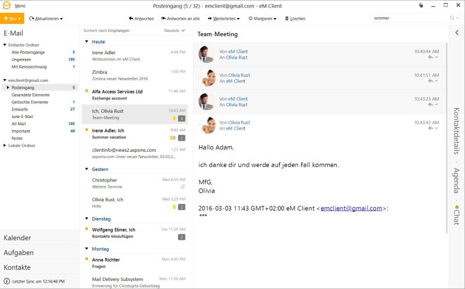The image size is (465, 289).
Task: Toggle unread dot on Wolfgang Ebner email
Action: pyautogui.click(x=87, y=229)
